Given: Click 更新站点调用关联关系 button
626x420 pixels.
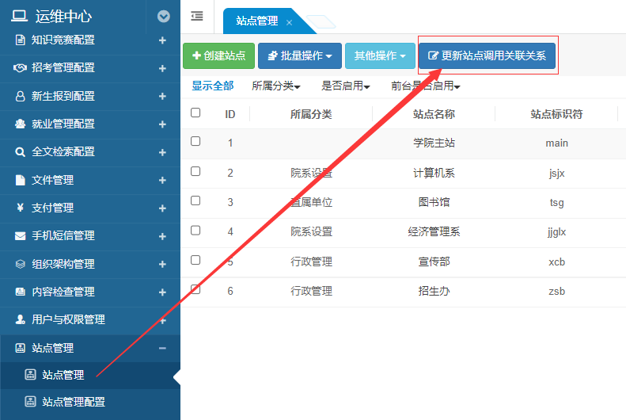Looking at the screenshot, I should 488,55.
